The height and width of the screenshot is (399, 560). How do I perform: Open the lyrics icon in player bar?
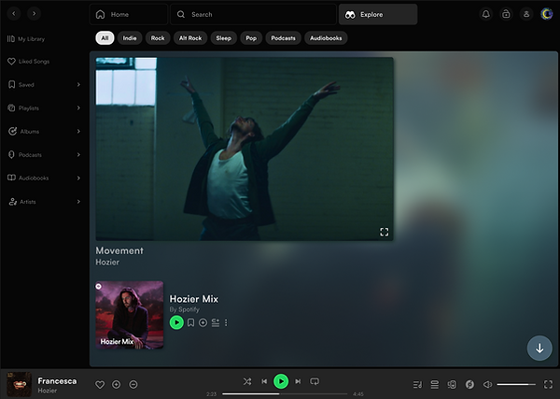pos(417,384)
